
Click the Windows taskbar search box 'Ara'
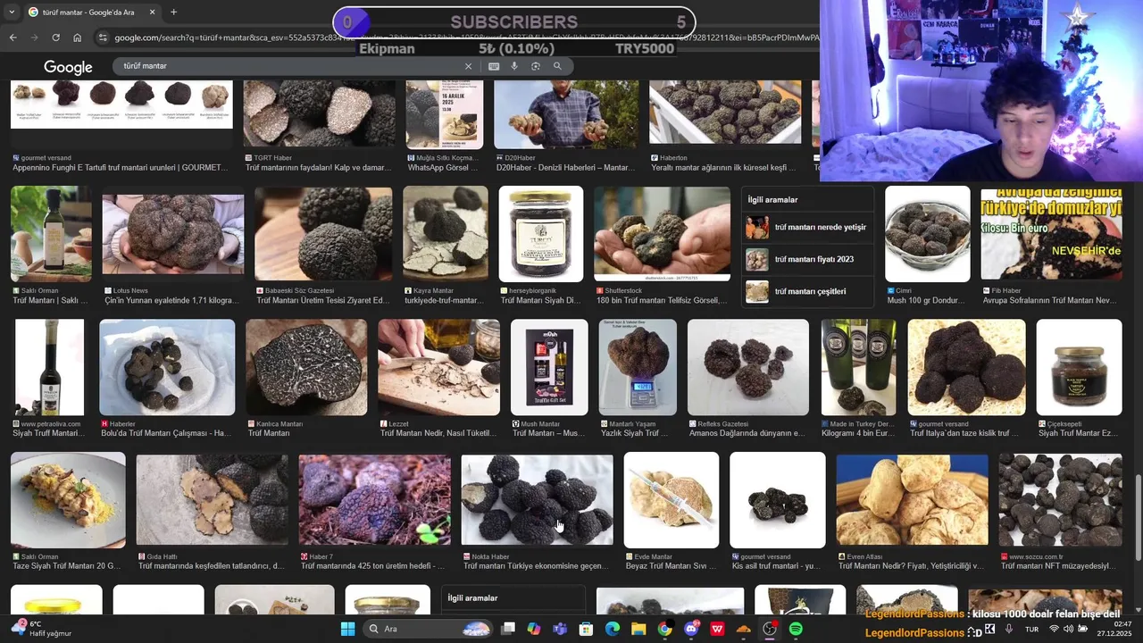tap(429, 629)
